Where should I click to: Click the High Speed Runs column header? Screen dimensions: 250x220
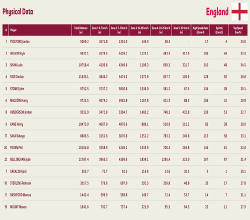click(200, 30)
